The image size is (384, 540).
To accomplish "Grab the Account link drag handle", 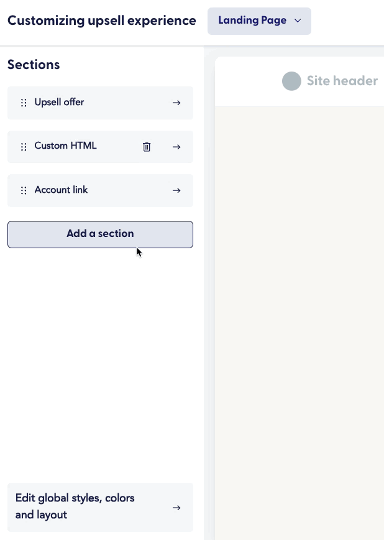I will click(x=24, y=190).
